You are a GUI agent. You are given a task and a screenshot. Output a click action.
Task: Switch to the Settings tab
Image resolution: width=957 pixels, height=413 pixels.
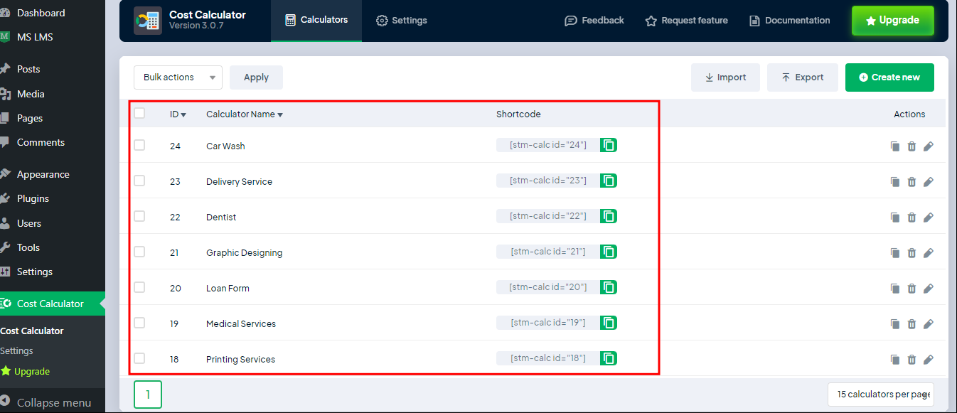[402, 21]
